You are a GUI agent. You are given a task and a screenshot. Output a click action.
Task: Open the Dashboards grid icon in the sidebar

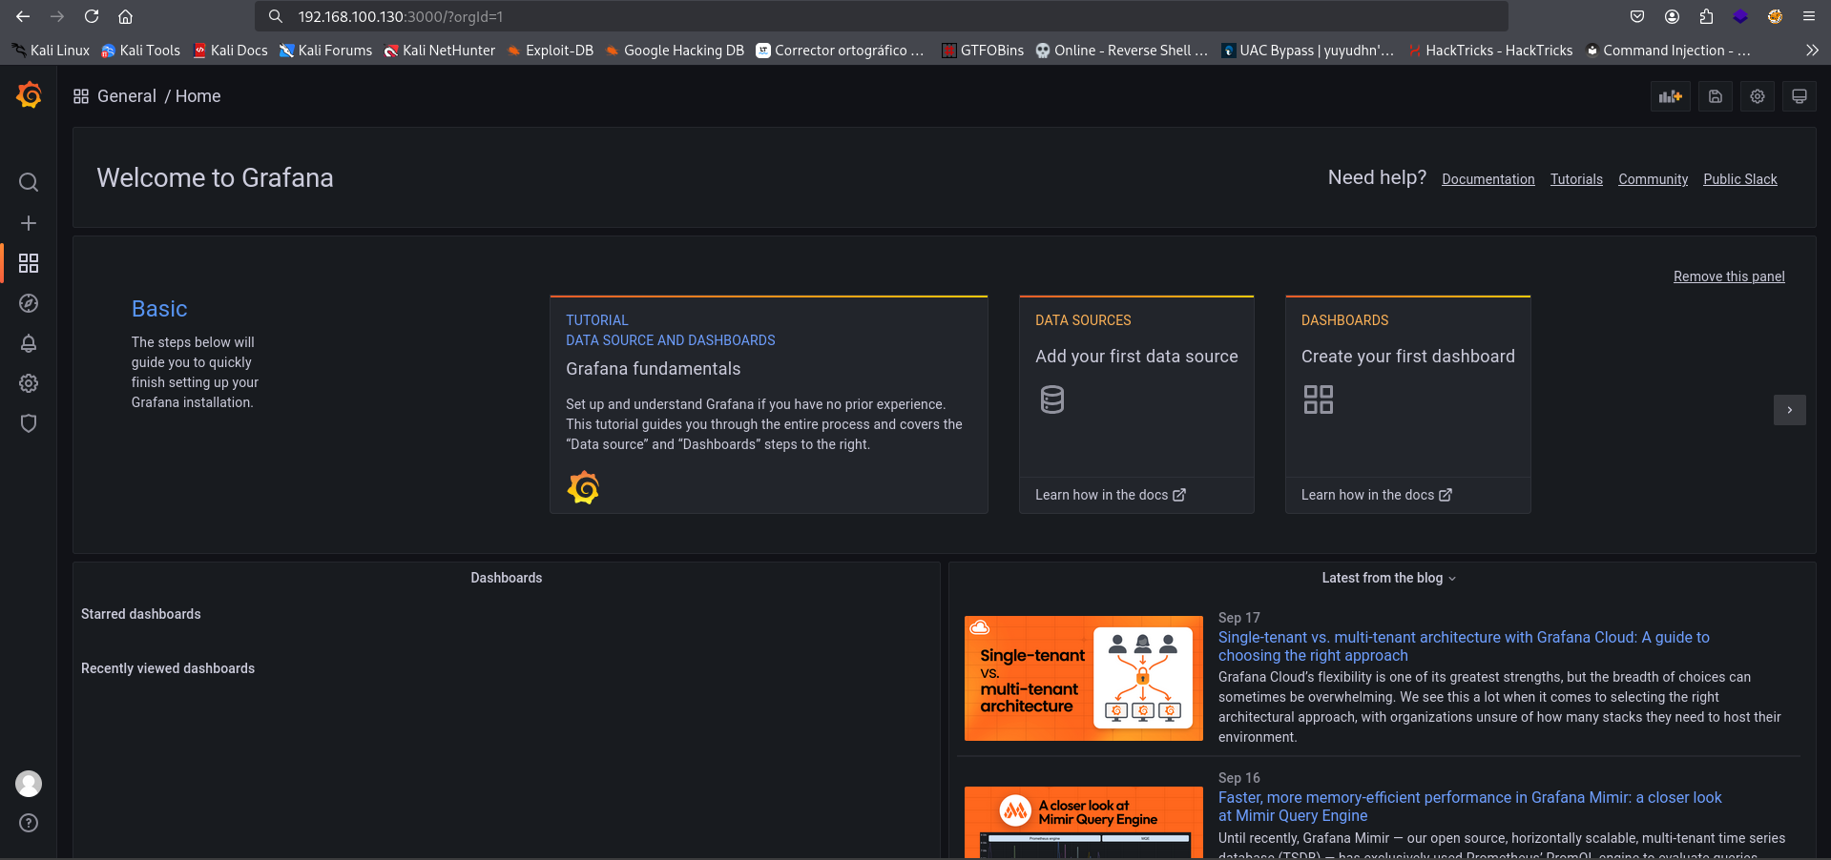pos(29,263)
